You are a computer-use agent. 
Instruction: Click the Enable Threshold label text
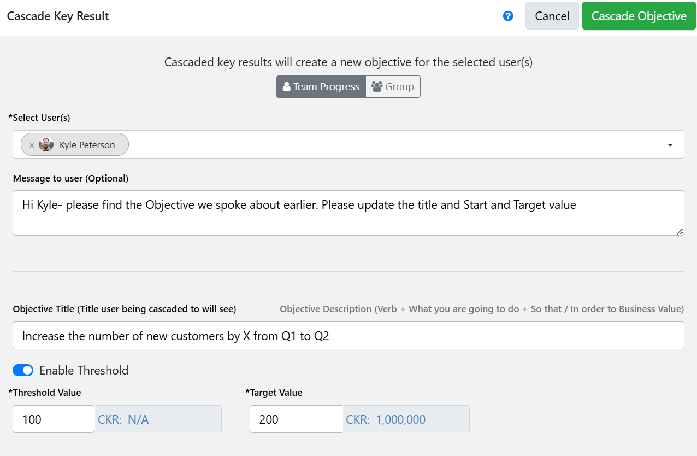[84, 370]
